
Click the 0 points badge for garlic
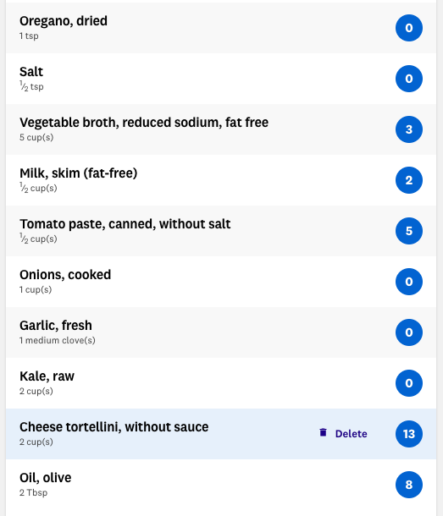(x=409, y=332)
